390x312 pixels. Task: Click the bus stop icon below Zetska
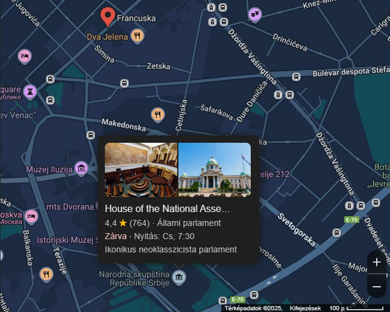click(x=124, y=83)
